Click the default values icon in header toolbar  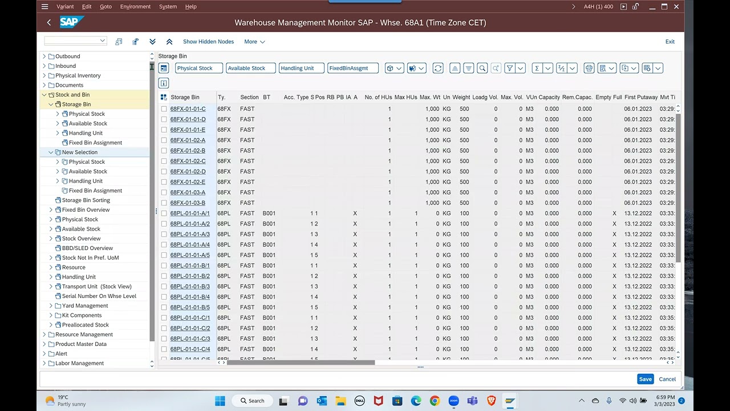click(x=135, y=42)
